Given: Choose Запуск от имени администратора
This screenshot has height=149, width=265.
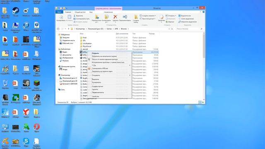Looking at the screenshot, I should click(x=109, y=59).
